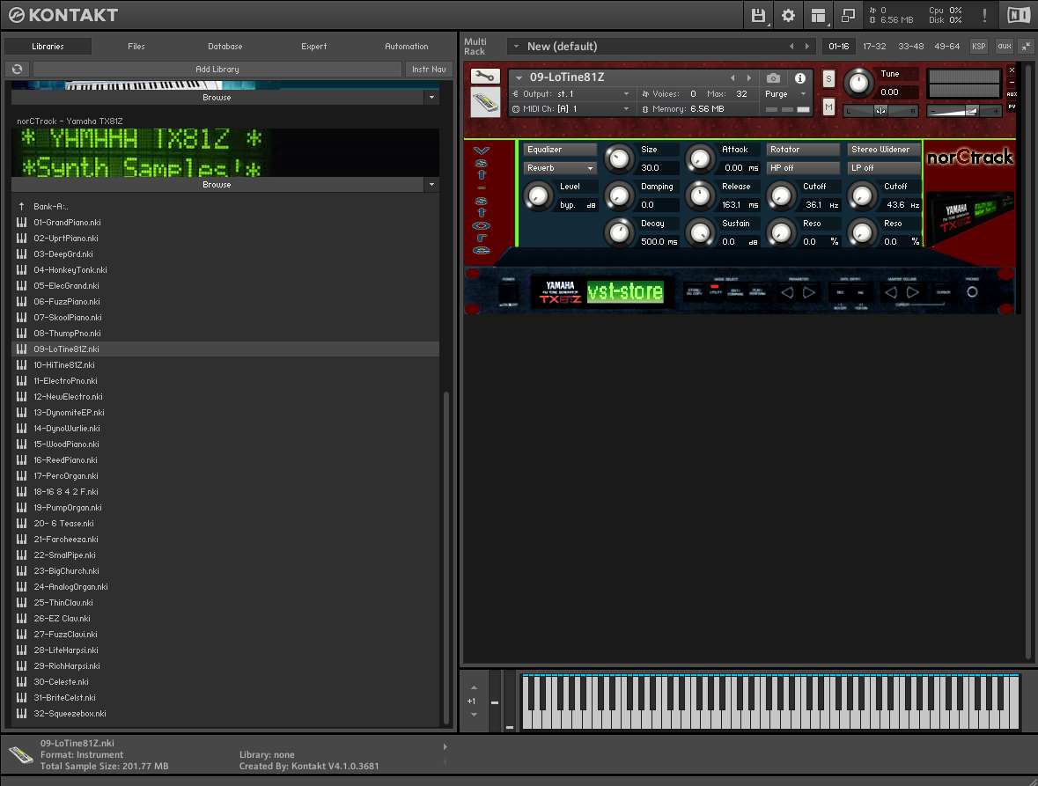Remove the instrument with the X icon
Screen dimensions: 1038x786
click(x=1012, y=70)
